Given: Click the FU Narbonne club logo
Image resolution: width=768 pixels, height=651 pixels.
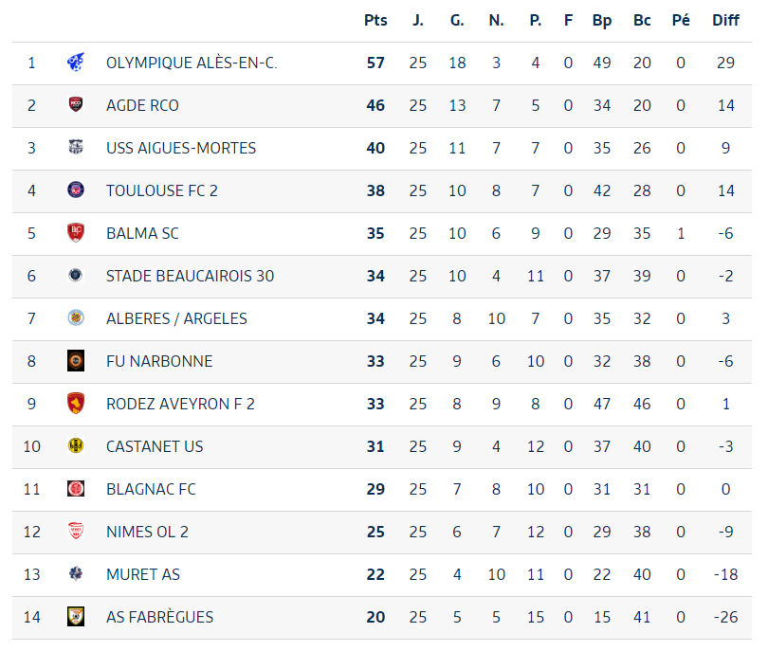Looking at the screenshot, I should (x=76, y=361).
